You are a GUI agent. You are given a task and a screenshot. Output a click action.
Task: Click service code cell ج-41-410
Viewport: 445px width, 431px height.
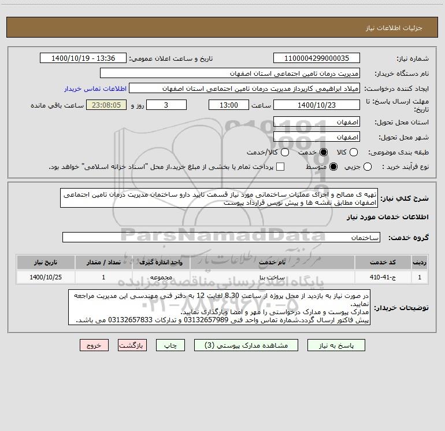pyautogui.click(x=383, y=277)
